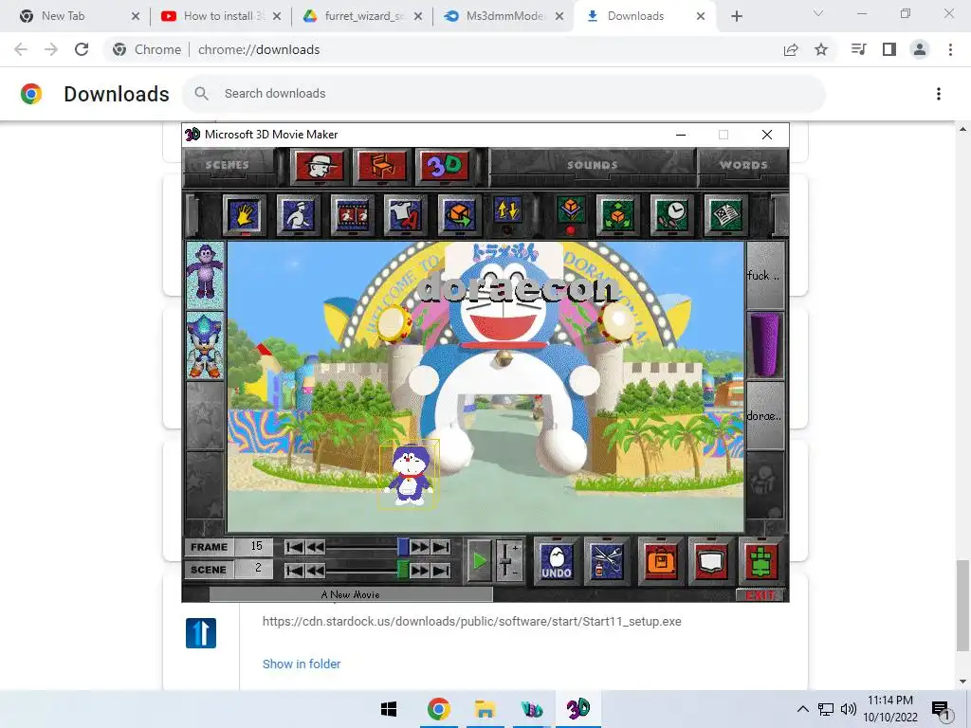Advance one scene on Scene row
This screenshot has width=971, height=728.
(420, 570)
